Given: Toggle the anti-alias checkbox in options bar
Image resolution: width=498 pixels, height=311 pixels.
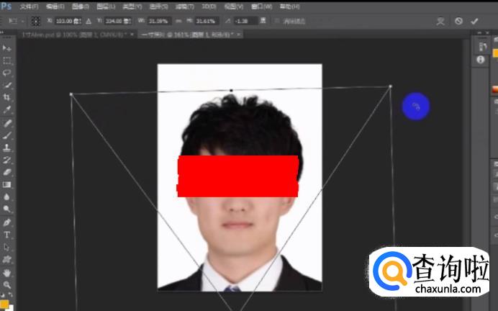Looking at the screenshot, I should (278, 21).
